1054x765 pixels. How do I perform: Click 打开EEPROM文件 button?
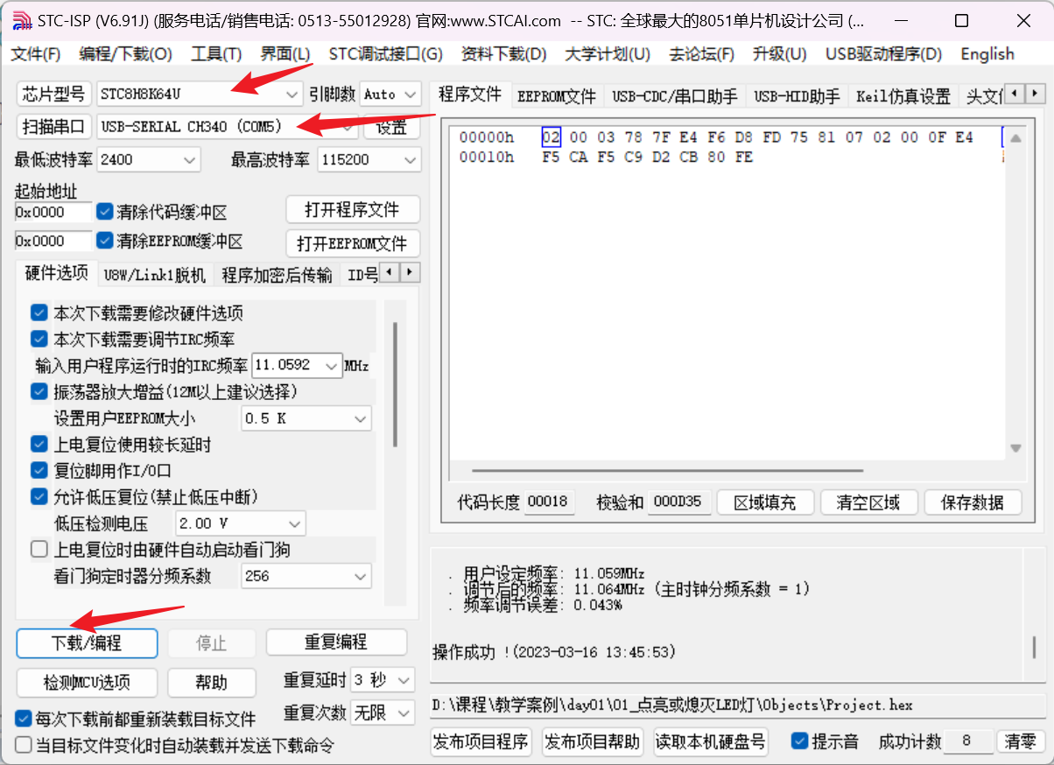353,243
